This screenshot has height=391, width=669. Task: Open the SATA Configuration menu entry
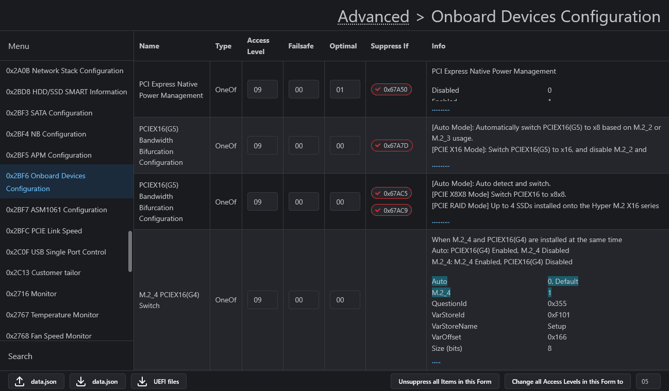point(49,113)
